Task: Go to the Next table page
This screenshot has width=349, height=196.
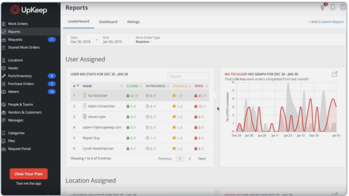Action: click(x=202, y=159)
